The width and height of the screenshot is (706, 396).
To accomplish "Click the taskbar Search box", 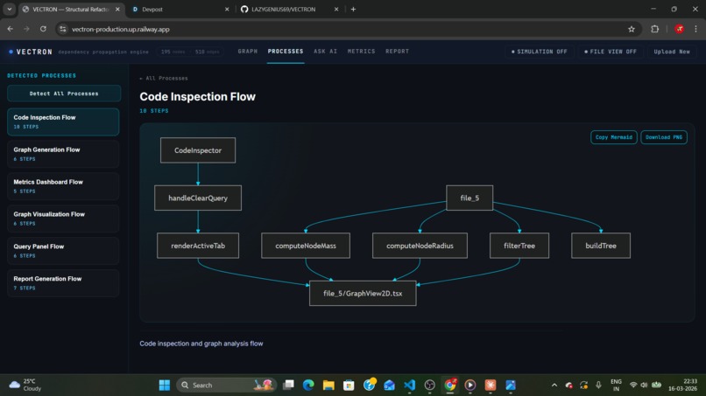I will [x=226, y=386].
